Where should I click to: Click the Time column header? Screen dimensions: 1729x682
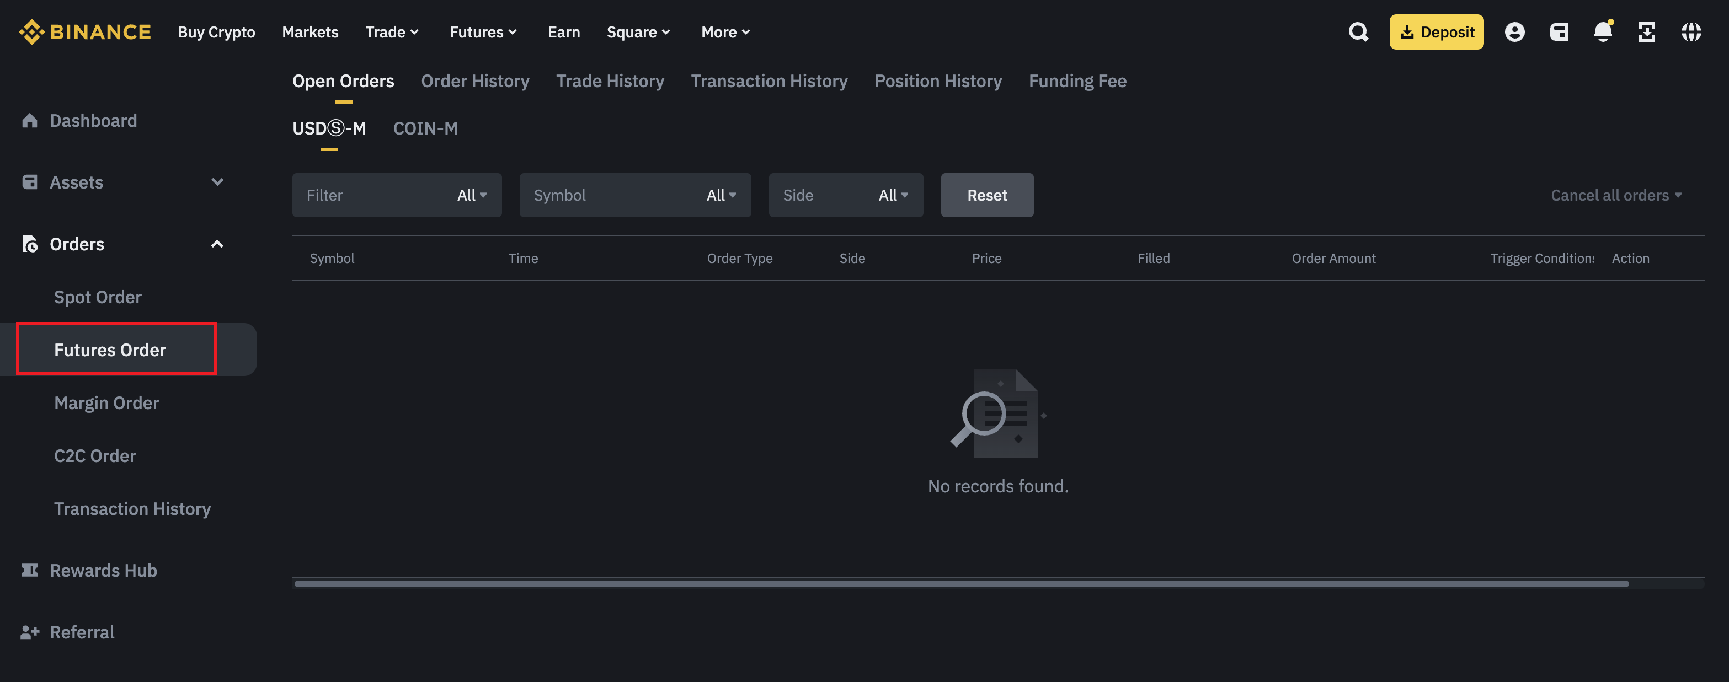[x=524, y=258]
